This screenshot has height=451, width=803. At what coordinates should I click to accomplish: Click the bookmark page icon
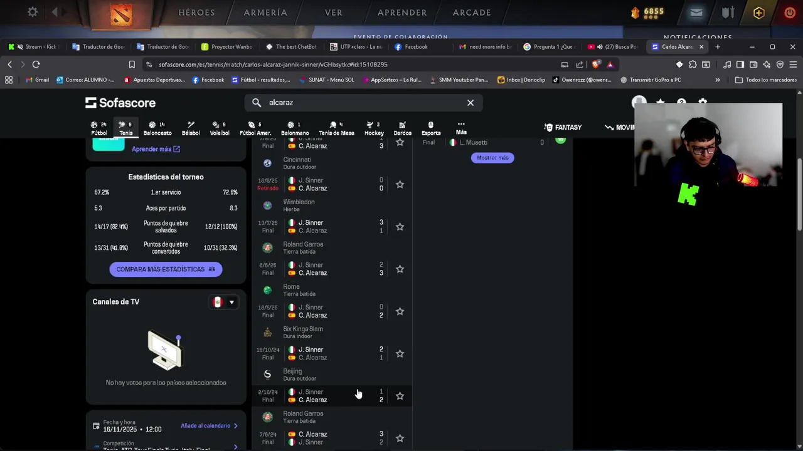132,65
